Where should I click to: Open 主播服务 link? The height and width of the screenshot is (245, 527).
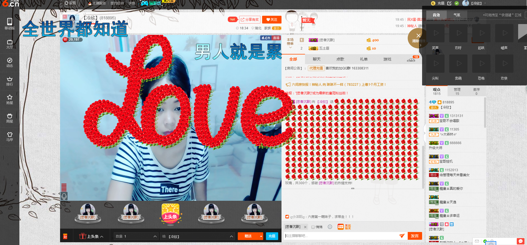(97, 3)
